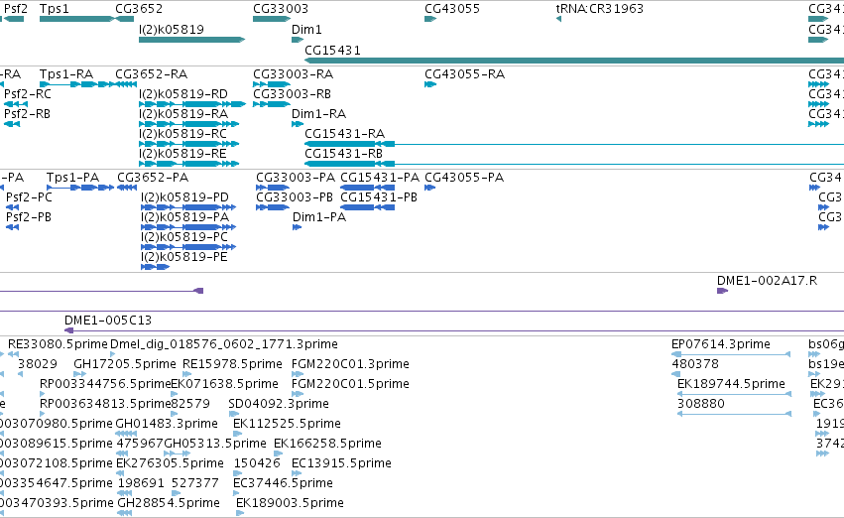Click the EK112525.5prime EST label
844x518 pixels.
287,424
